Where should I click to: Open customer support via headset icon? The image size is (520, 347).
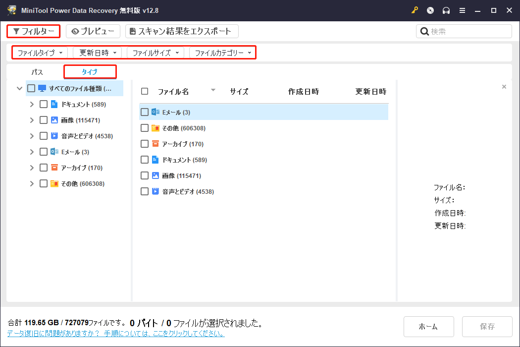click(x=446, y=10)
